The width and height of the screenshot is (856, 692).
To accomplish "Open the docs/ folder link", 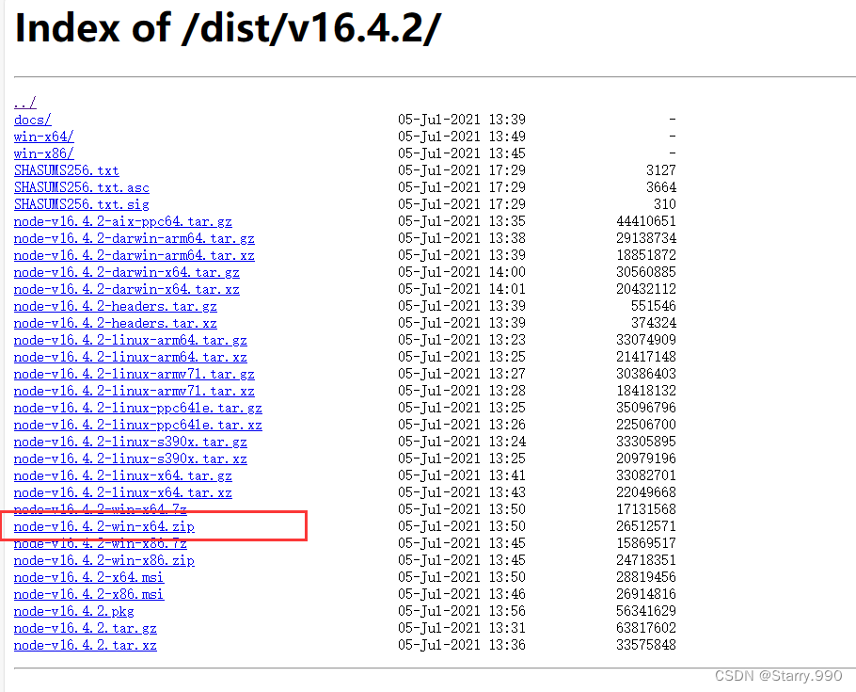I will point(33,120).
